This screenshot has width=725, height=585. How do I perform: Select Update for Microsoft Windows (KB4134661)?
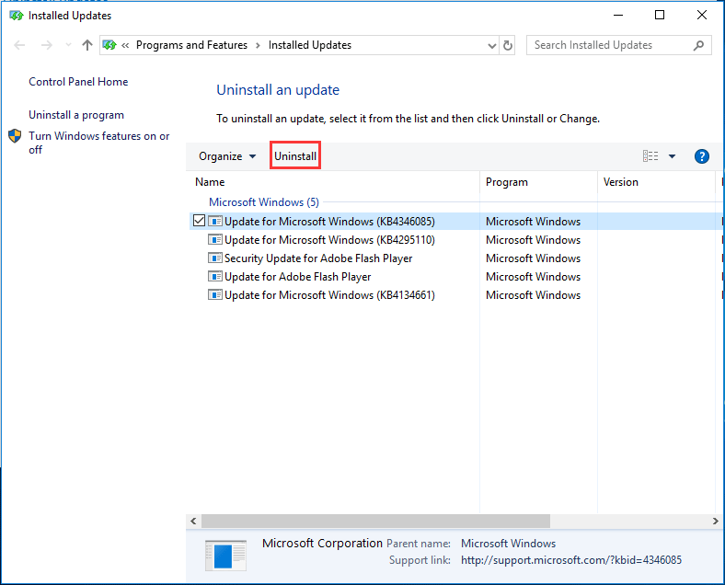click(329, 295)
